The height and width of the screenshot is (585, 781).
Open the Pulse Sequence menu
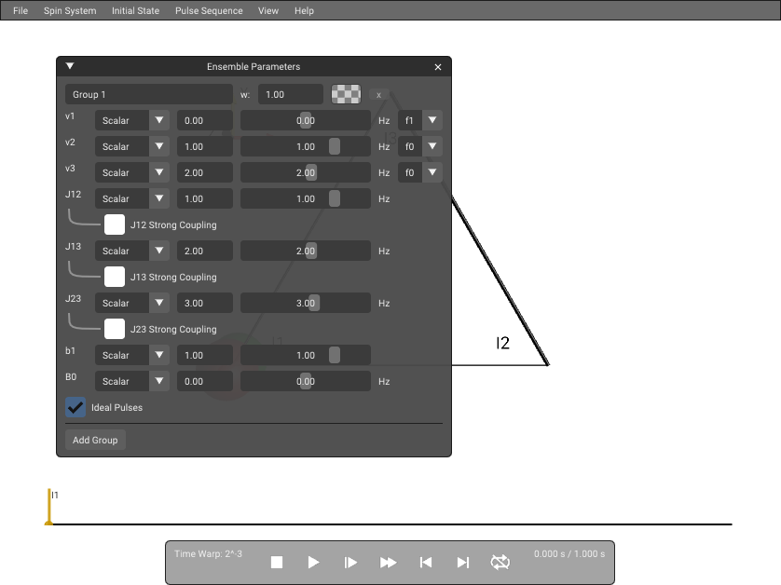209,10
